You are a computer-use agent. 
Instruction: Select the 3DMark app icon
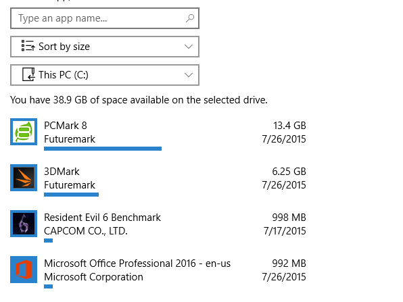(x=24, y=178)
